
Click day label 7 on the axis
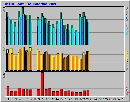(x=31, y=99)
